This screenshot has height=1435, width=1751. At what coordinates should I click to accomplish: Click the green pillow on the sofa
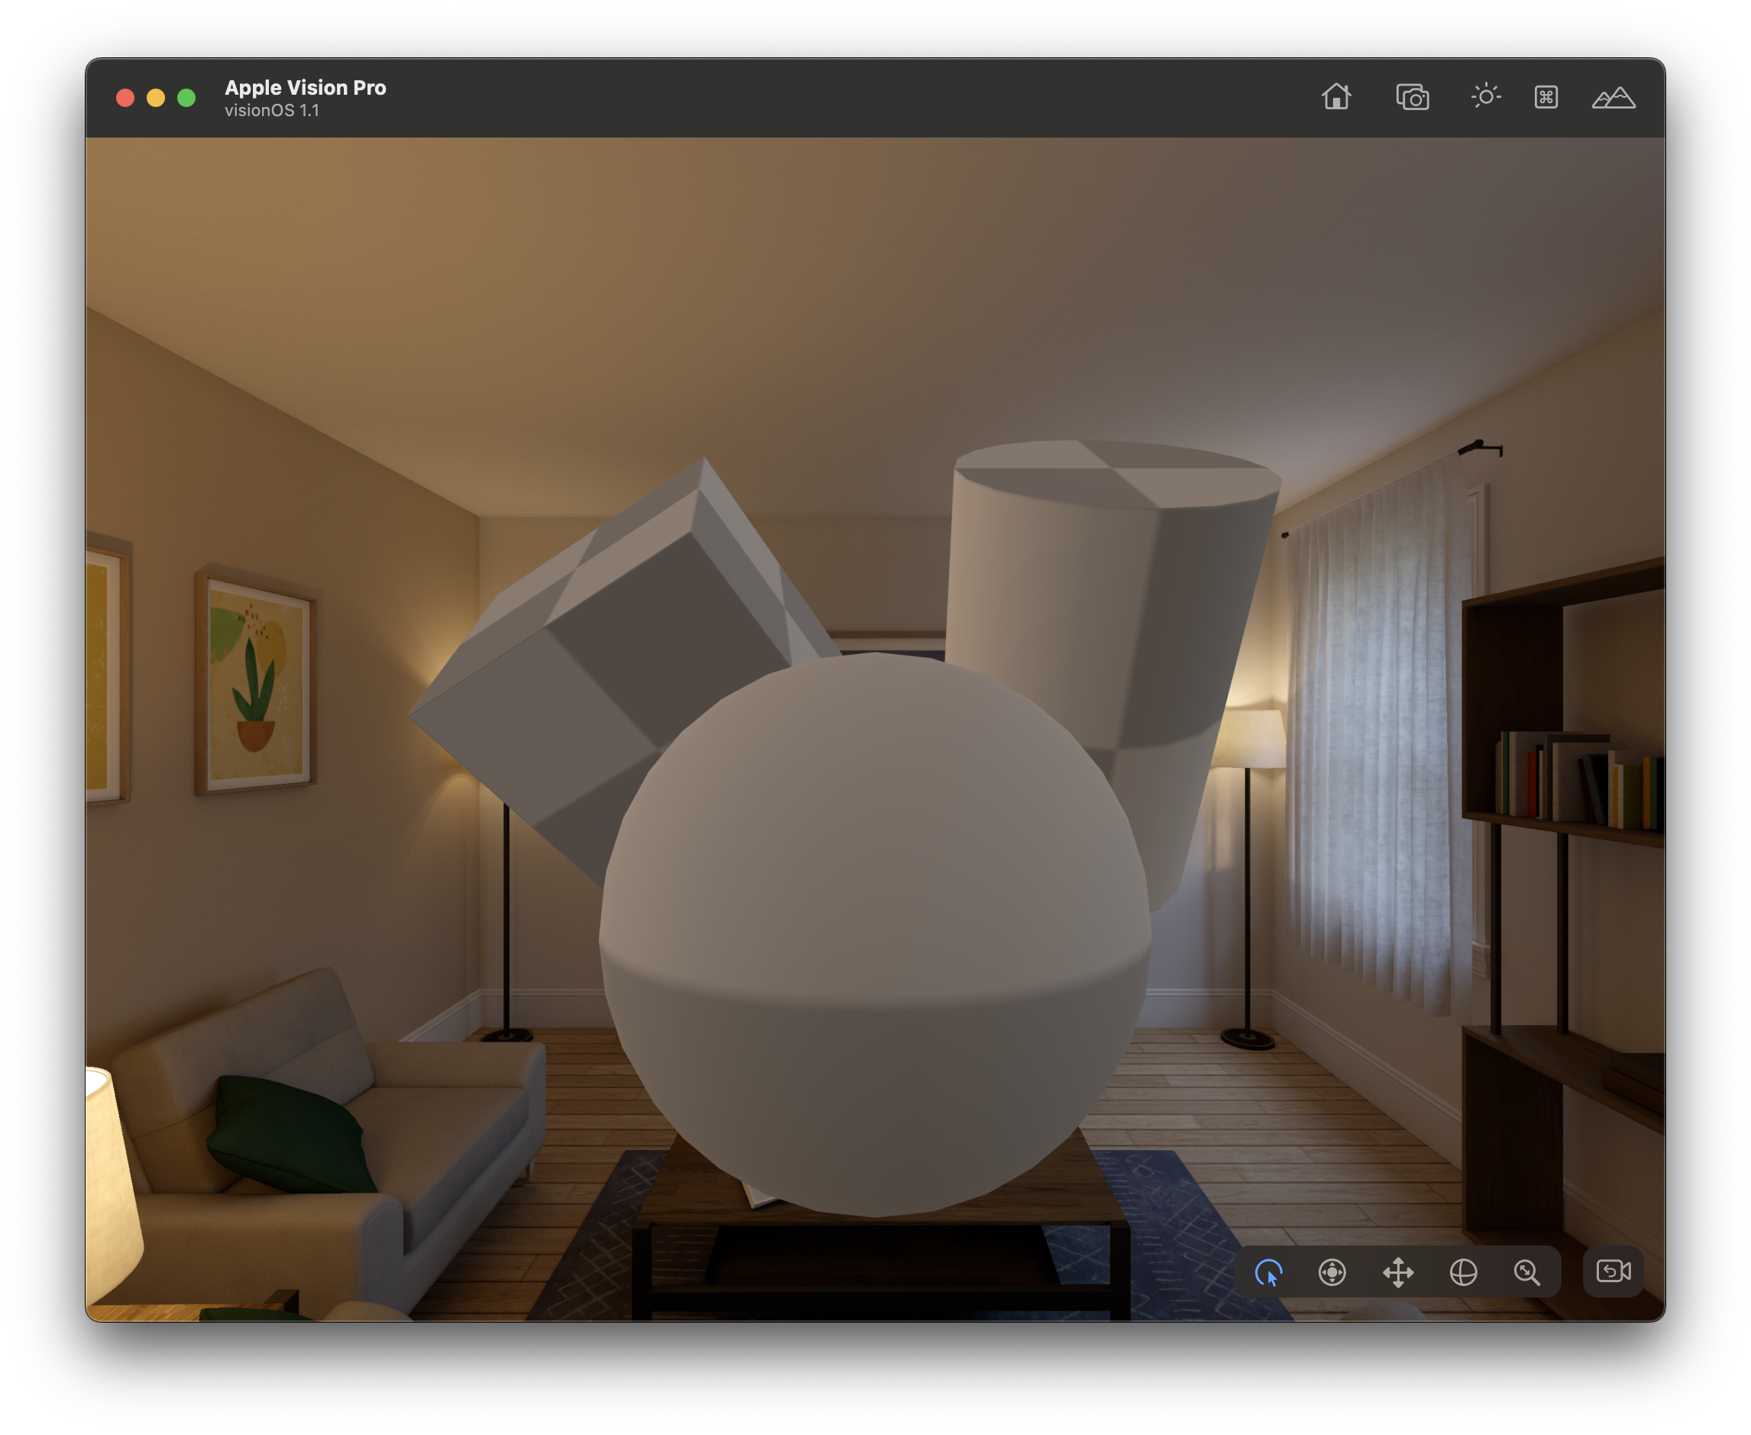coord(290,1134)
